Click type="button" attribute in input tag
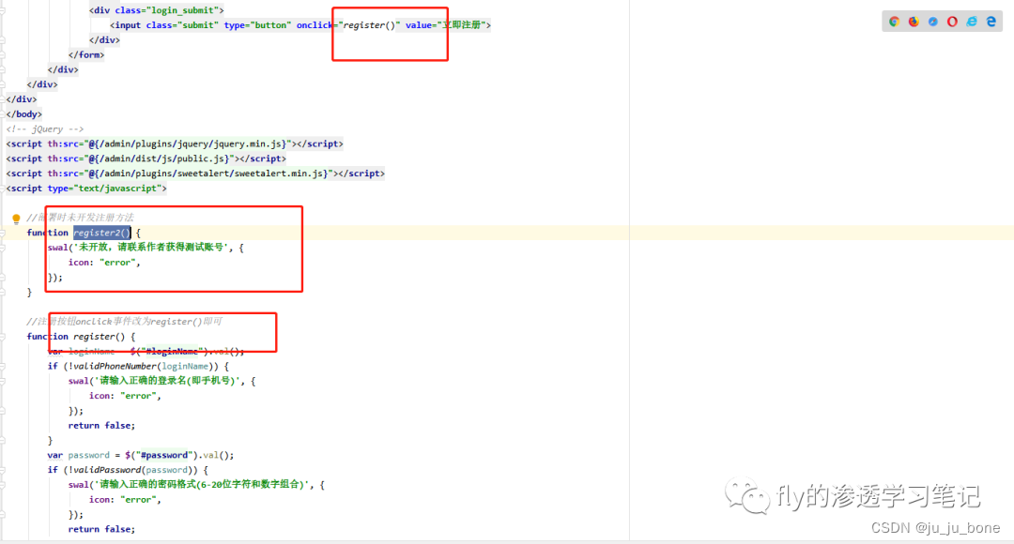Image resolution: width=1014 pixels, height=544 pixels. 257,25
